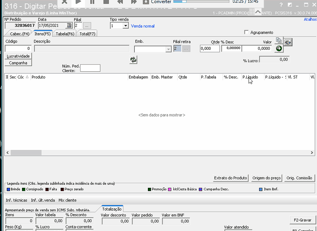
Task: Toggle the Agrupamento checkbox
Action: [246, 32]
